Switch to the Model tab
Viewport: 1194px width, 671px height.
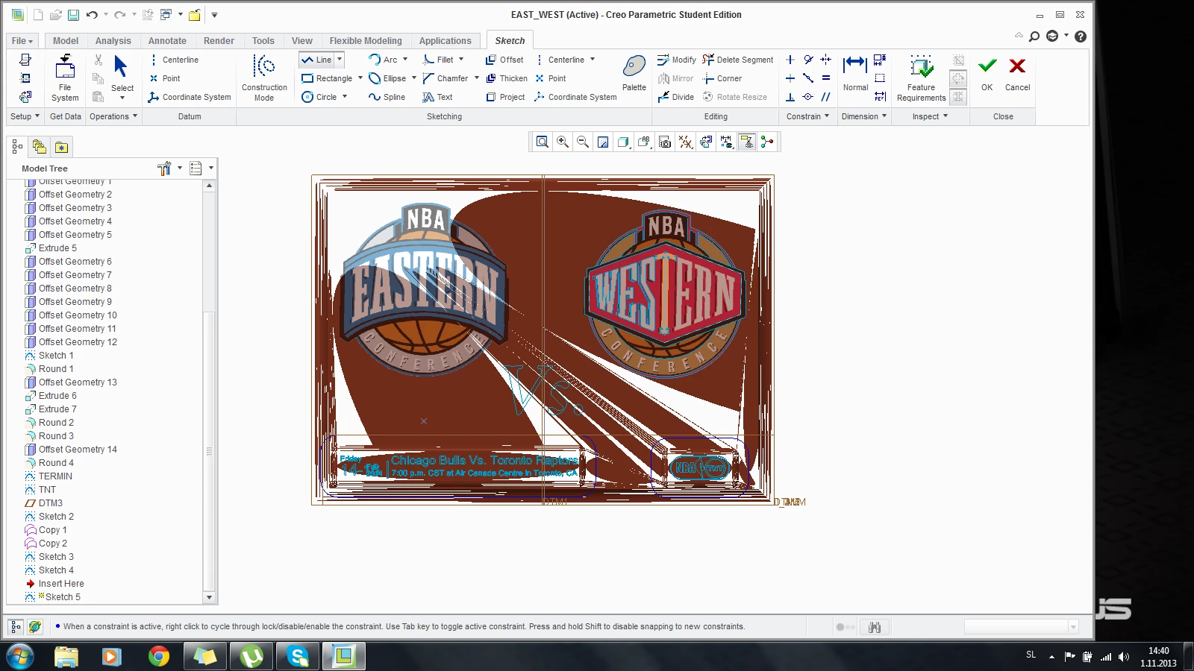tap(66, 41)
